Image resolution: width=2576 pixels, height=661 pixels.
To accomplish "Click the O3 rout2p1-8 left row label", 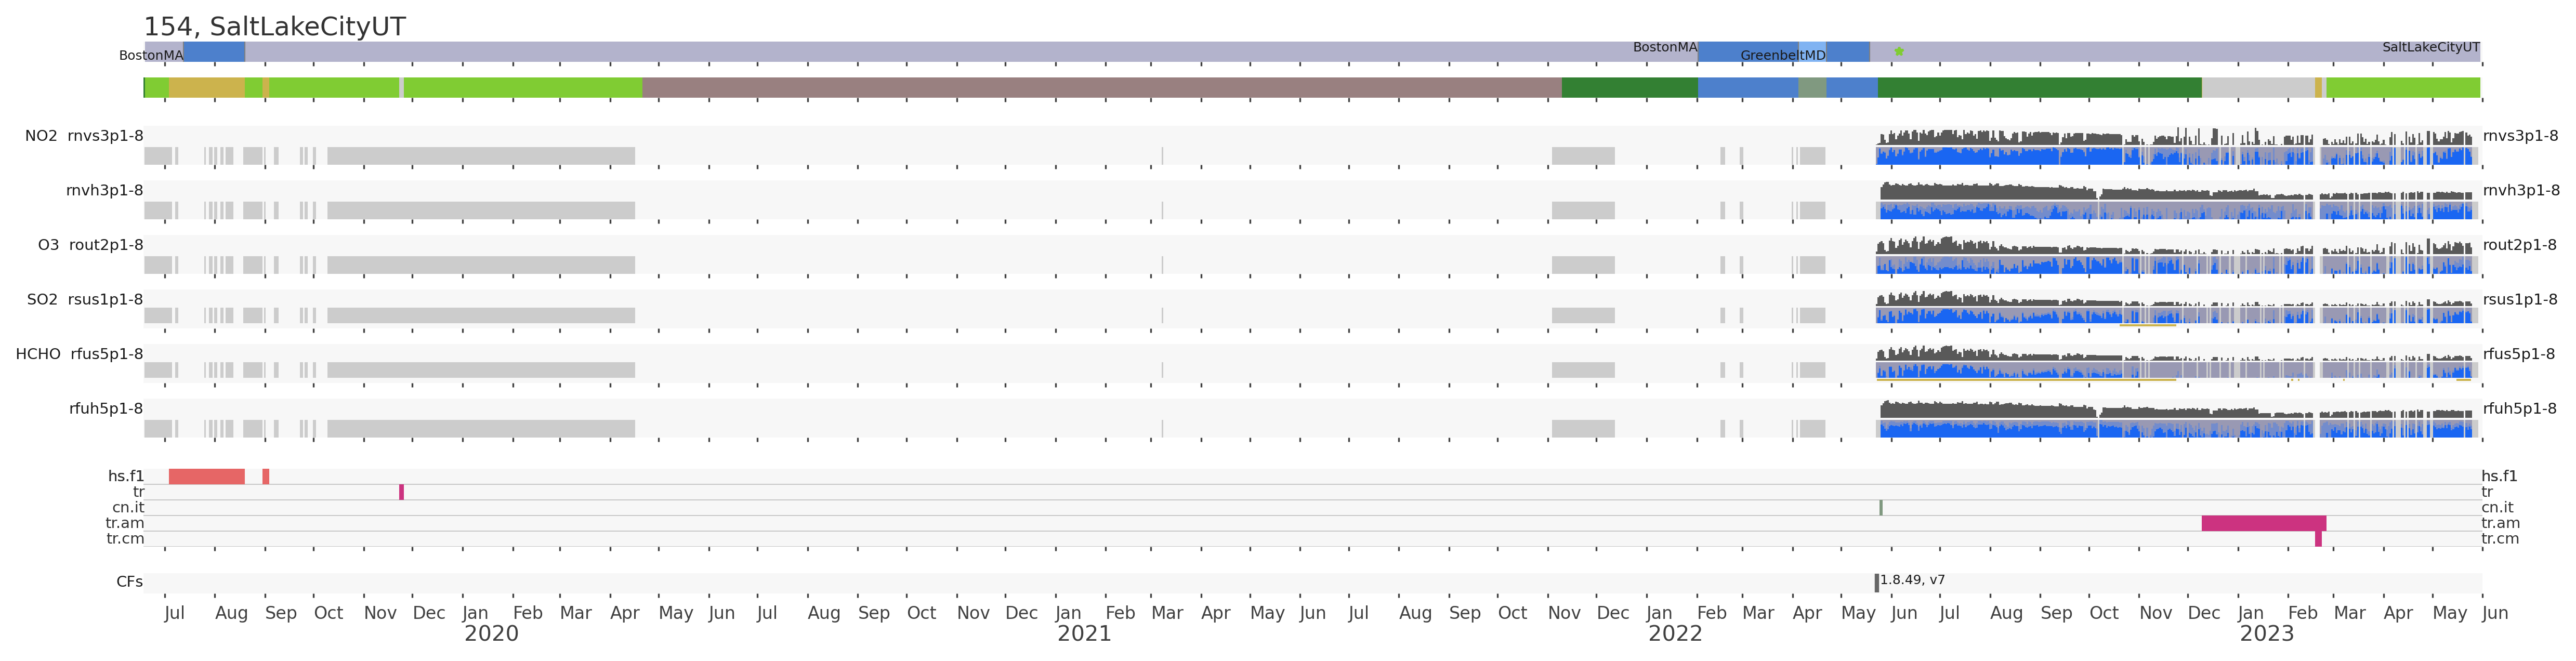I will [x=90, y=245].
